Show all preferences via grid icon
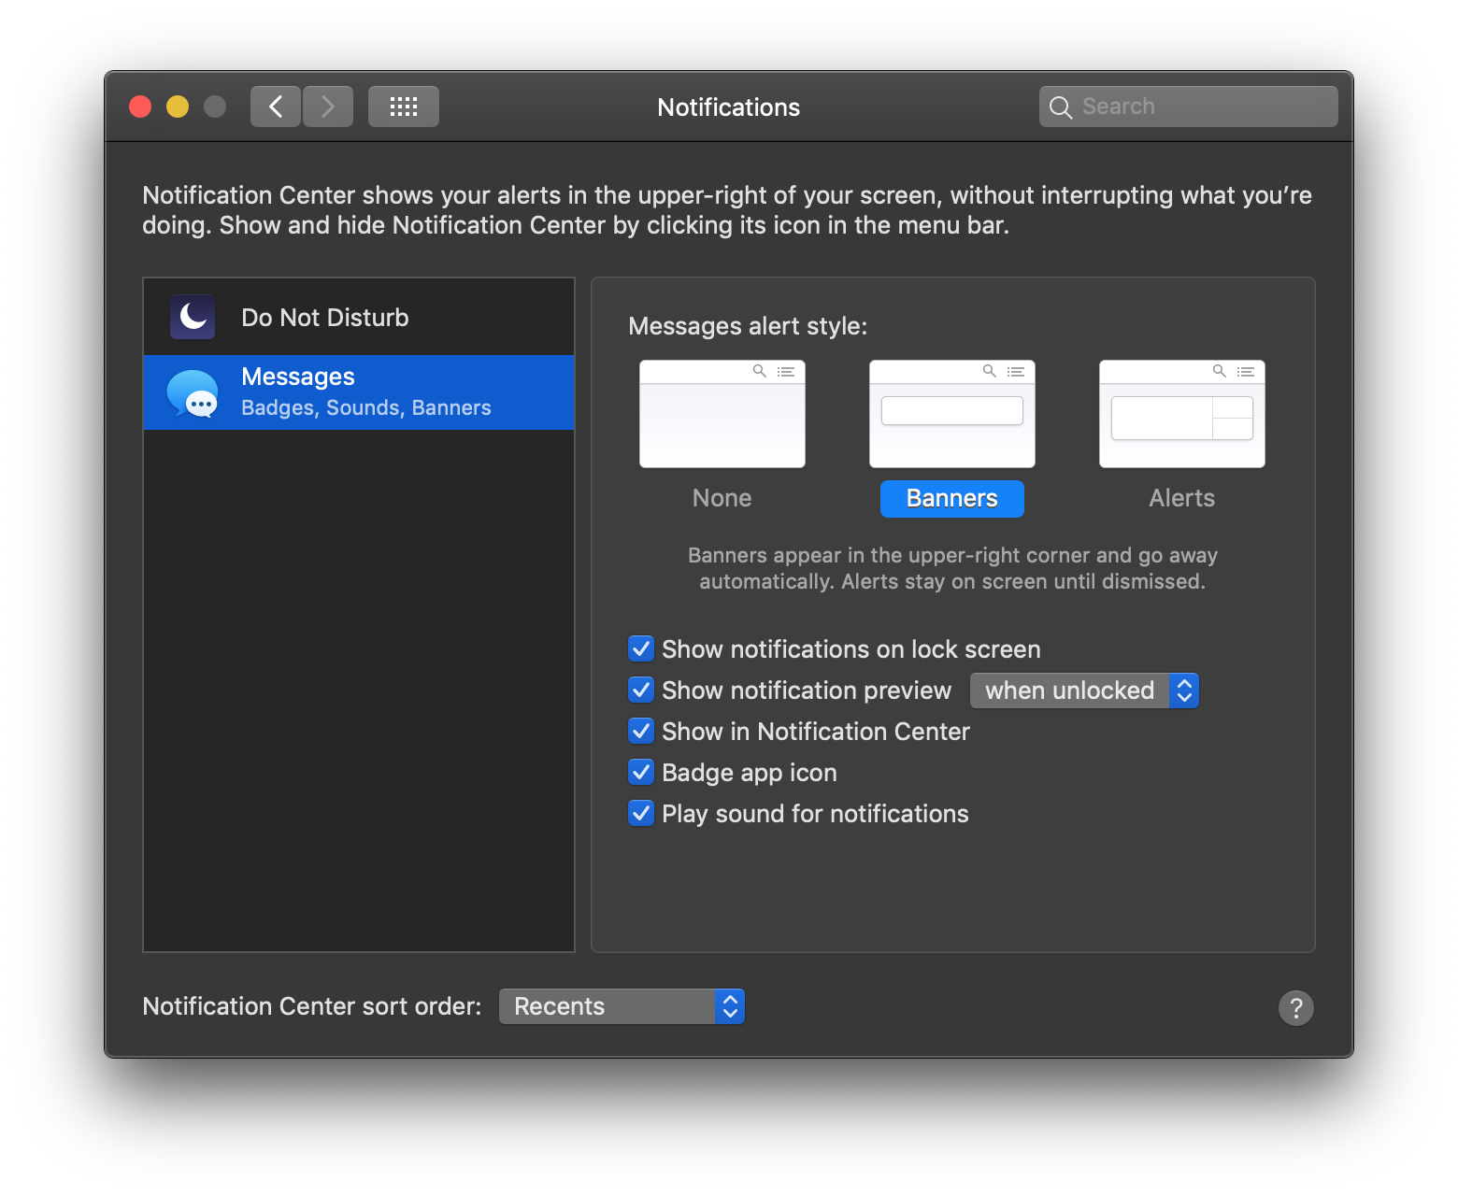Screen dimensions: 1458x1196 coord(404,107)
